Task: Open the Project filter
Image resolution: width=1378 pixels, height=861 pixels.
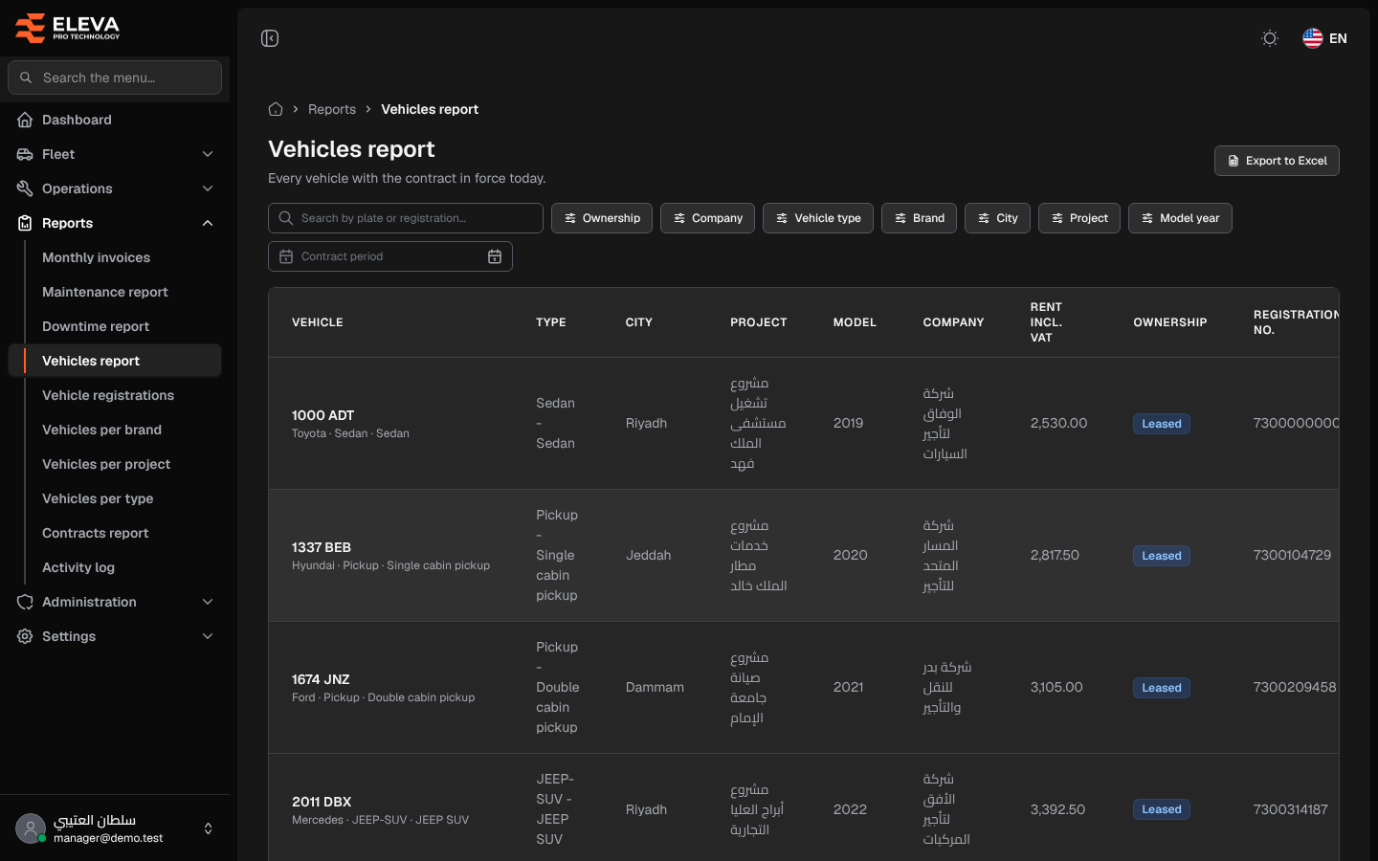Action: [1079, 218]
